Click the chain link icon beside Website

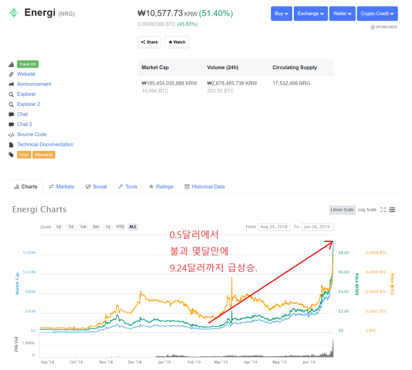click(11, 74)
